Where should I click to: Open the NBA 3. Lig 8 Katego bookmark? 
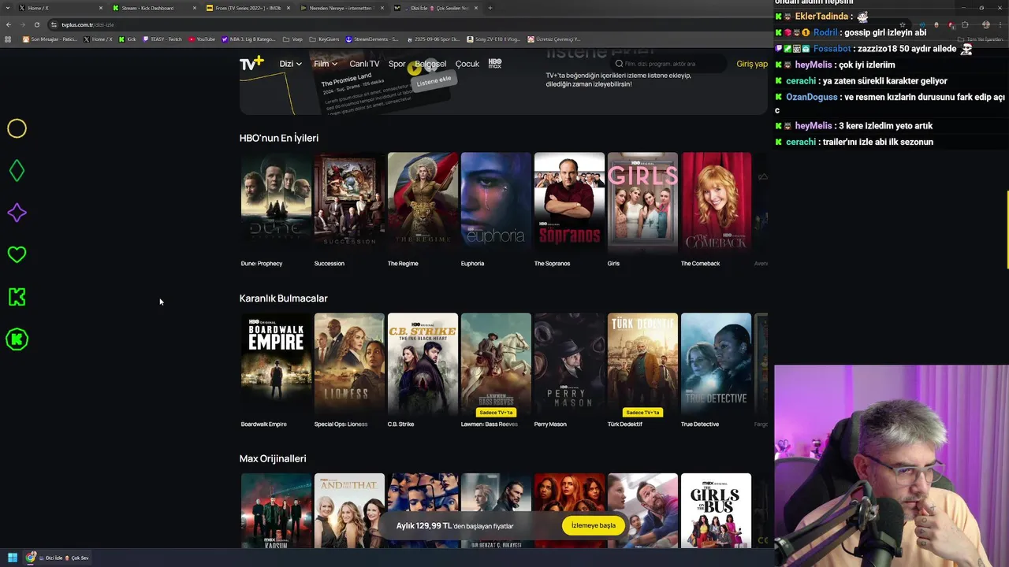click(249, 39)
